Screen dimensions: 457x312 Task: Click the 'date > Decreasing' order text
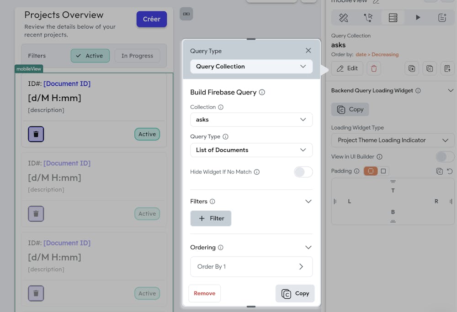[x=377, y=55]
